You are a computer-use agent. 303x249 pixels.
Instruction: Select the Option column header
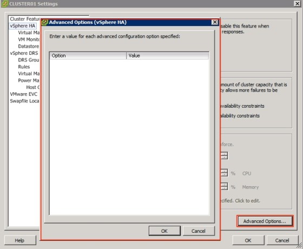(x=88, y=56)
